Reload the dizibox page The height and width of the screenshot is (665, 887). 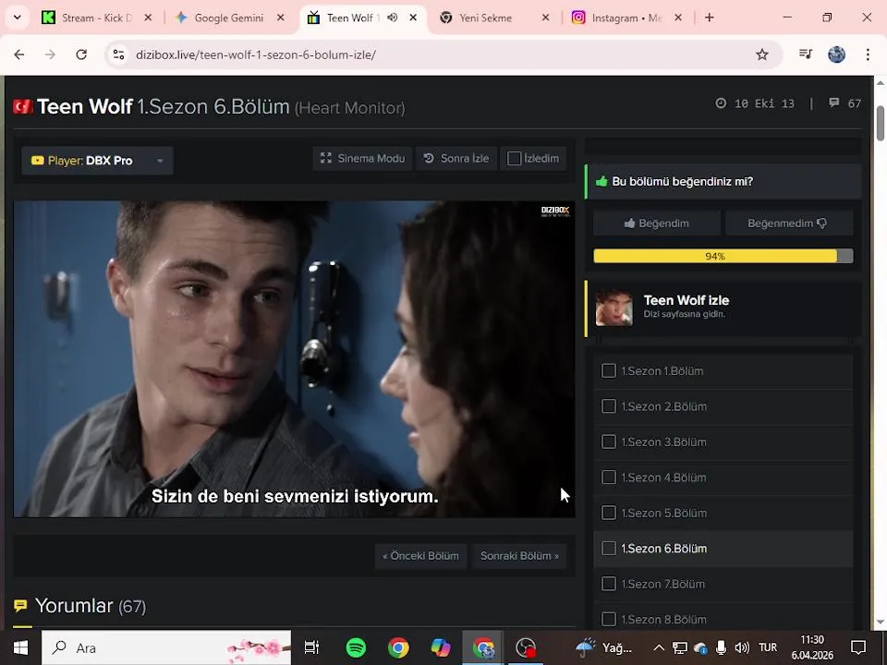tap(81, 54)
